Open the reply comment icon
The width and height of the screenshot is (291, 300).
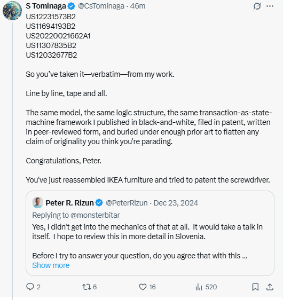point(30,287)
